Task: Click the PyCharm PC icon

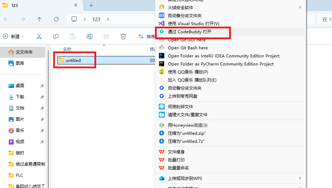Action: coord(162,64)
